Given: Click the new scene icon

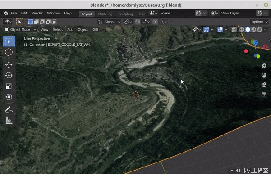Looking at the screenshot, I should coord(198,13).
